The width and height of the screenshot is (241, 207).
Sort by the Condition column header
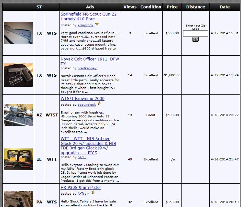(x=151, y=7)
